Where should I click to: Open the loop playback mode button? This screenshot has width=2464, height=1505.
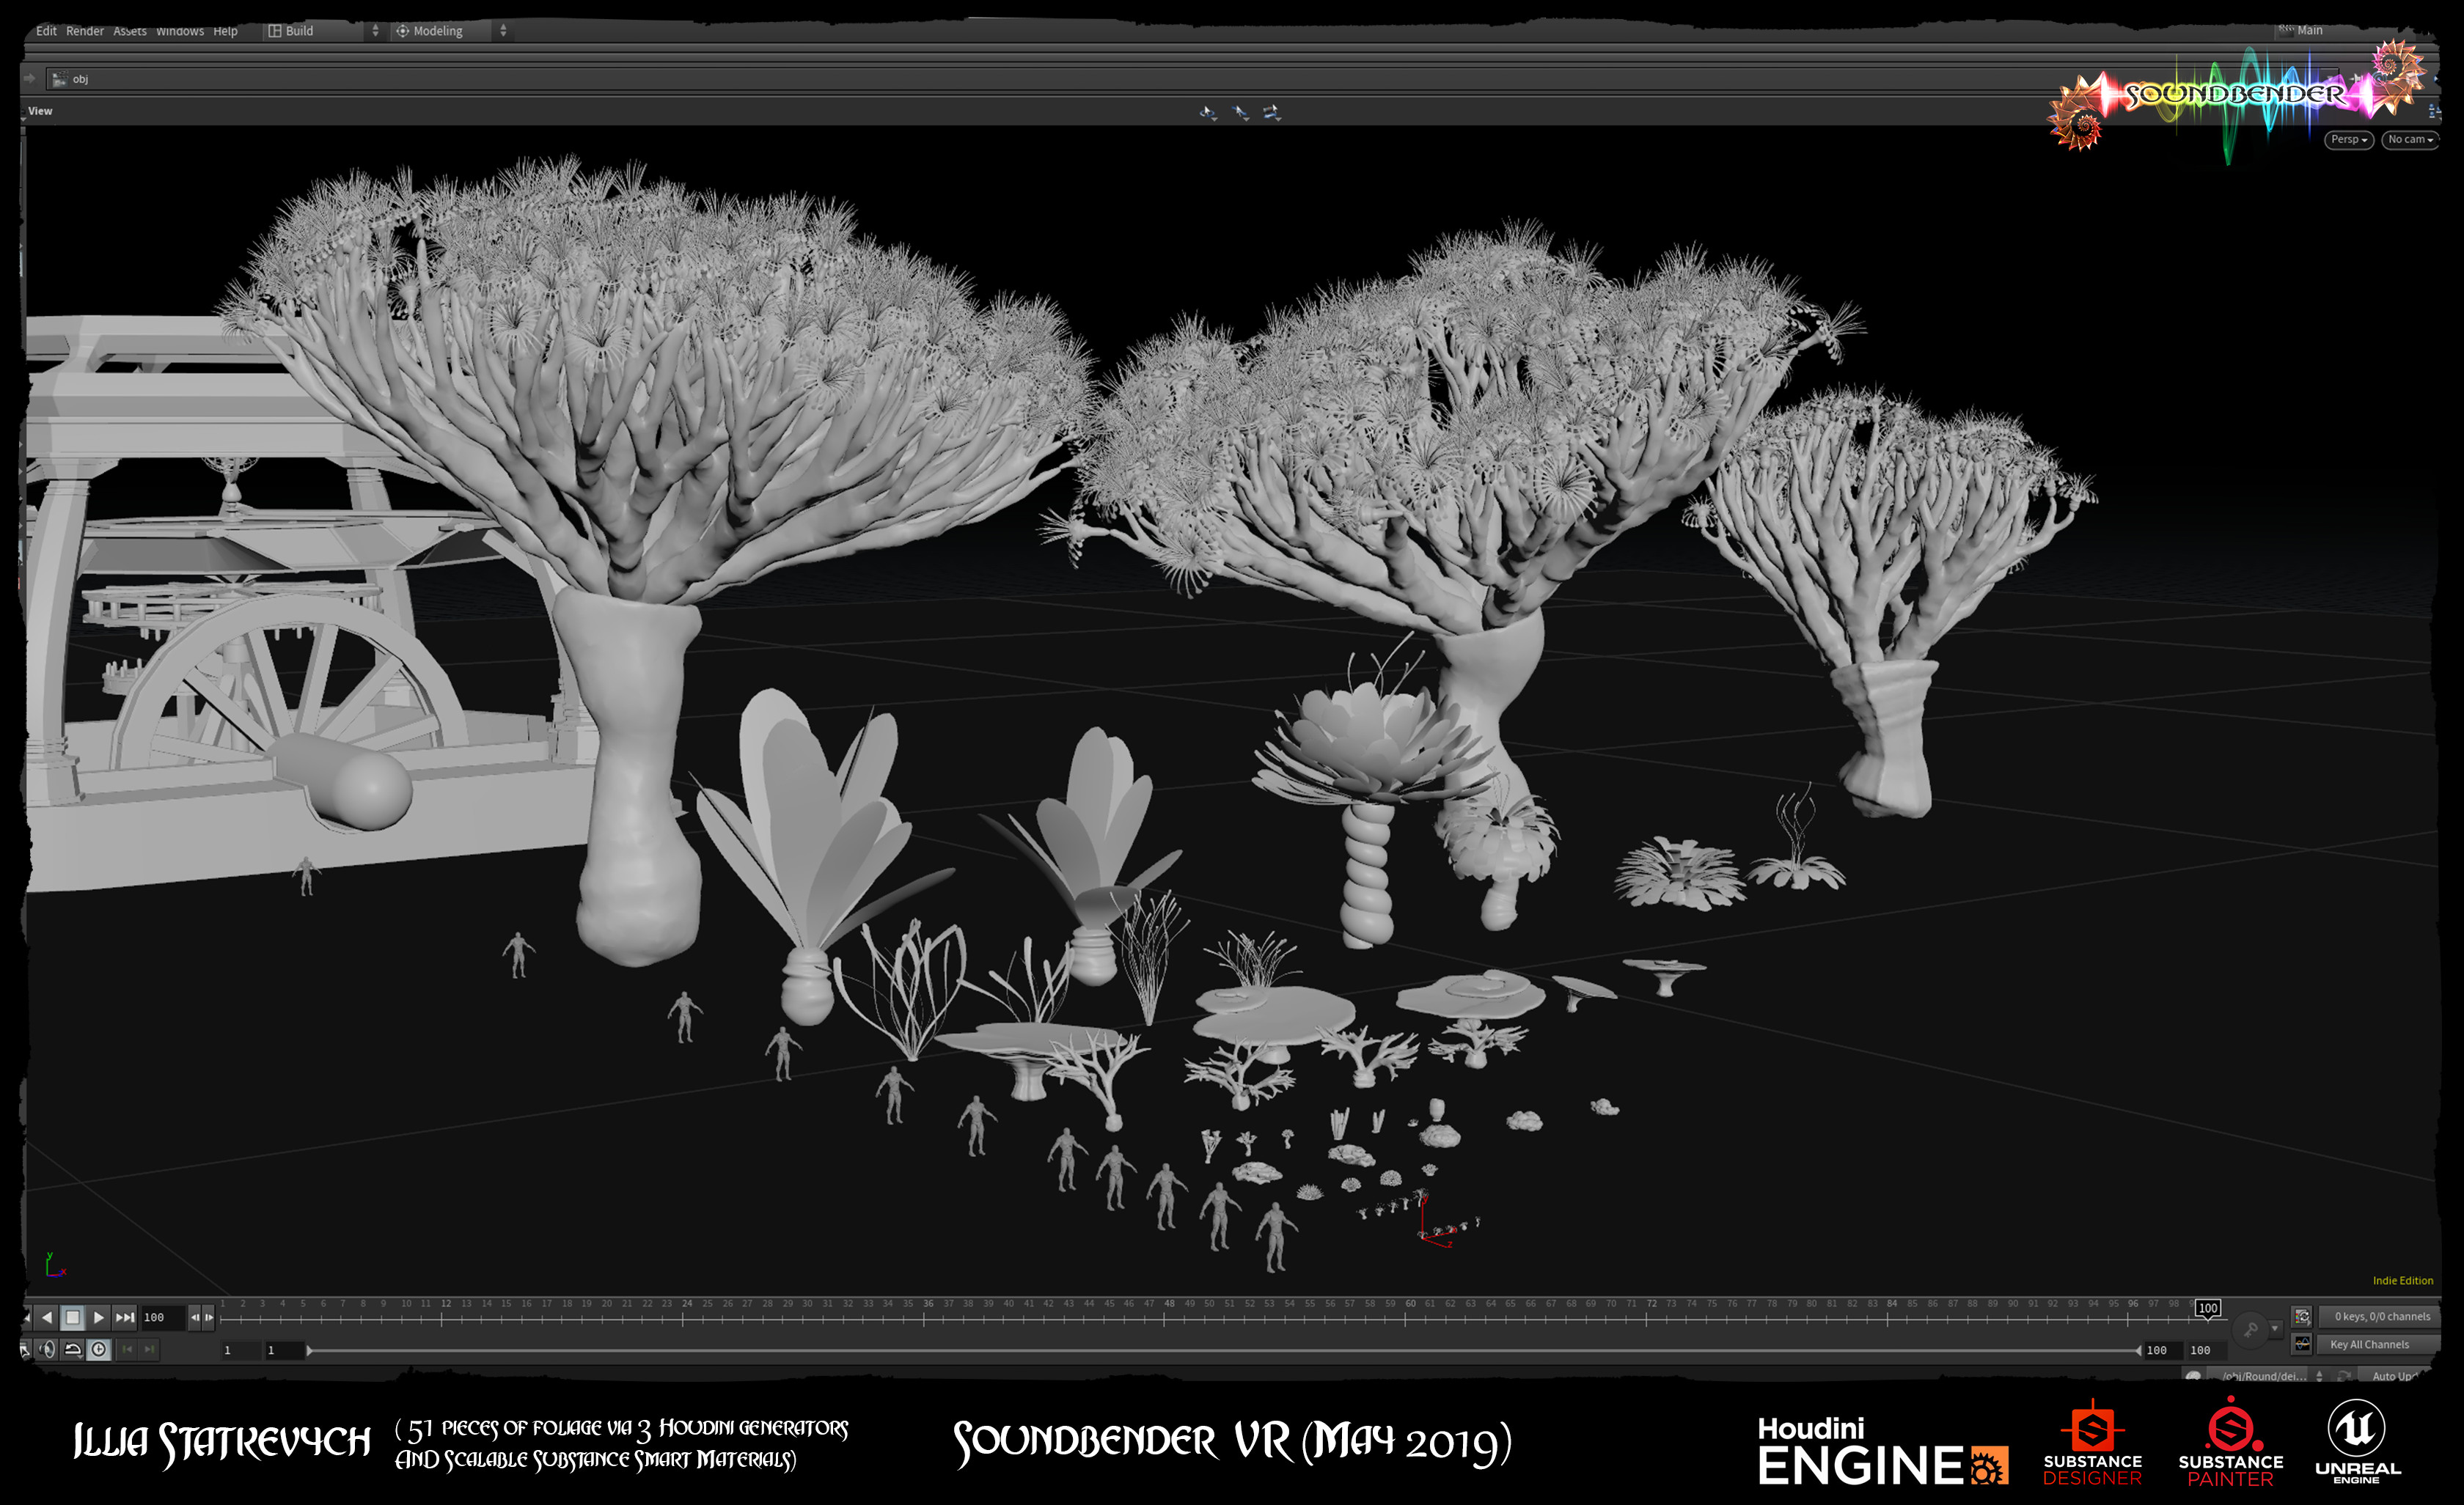tap(73, 1349)
